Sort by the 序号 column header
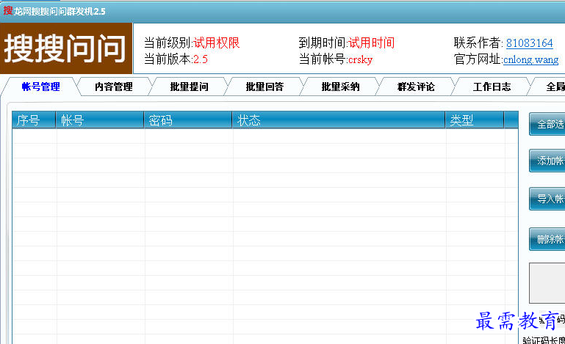Screen dimensions: 565x344 tap(34, 120)
